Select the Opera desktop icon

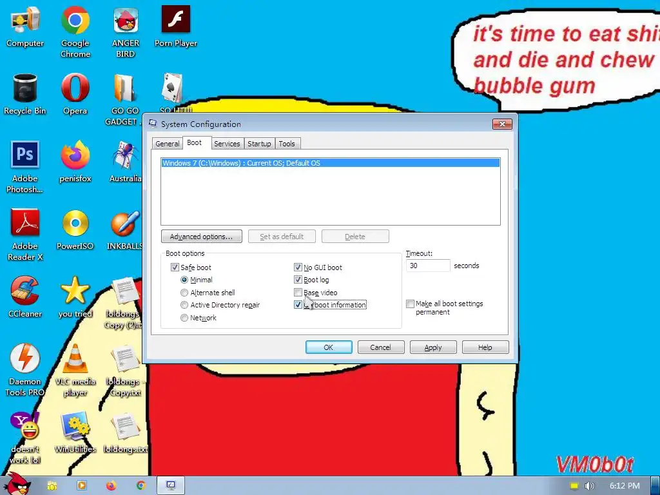(x=75, y=94)
